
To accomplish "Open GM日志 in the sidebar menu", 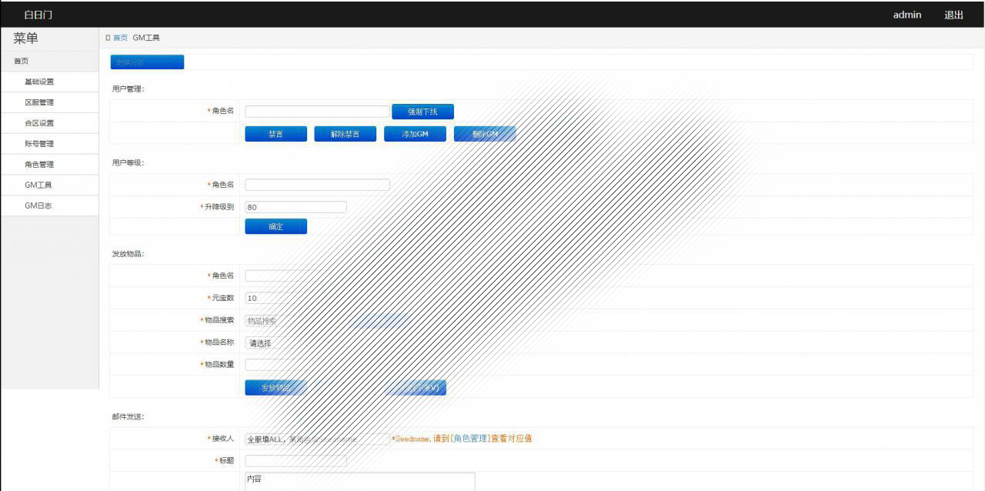I will pos(49,206).
